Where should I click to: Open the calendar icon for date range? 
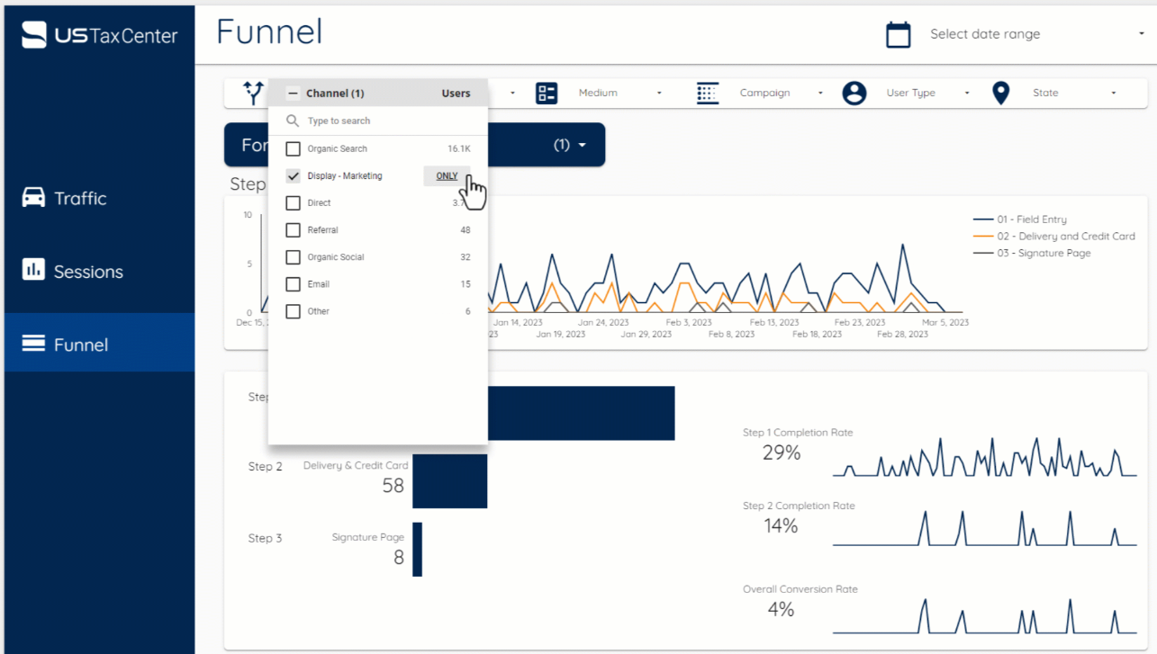pyautogui.click(x=898, y=34)
